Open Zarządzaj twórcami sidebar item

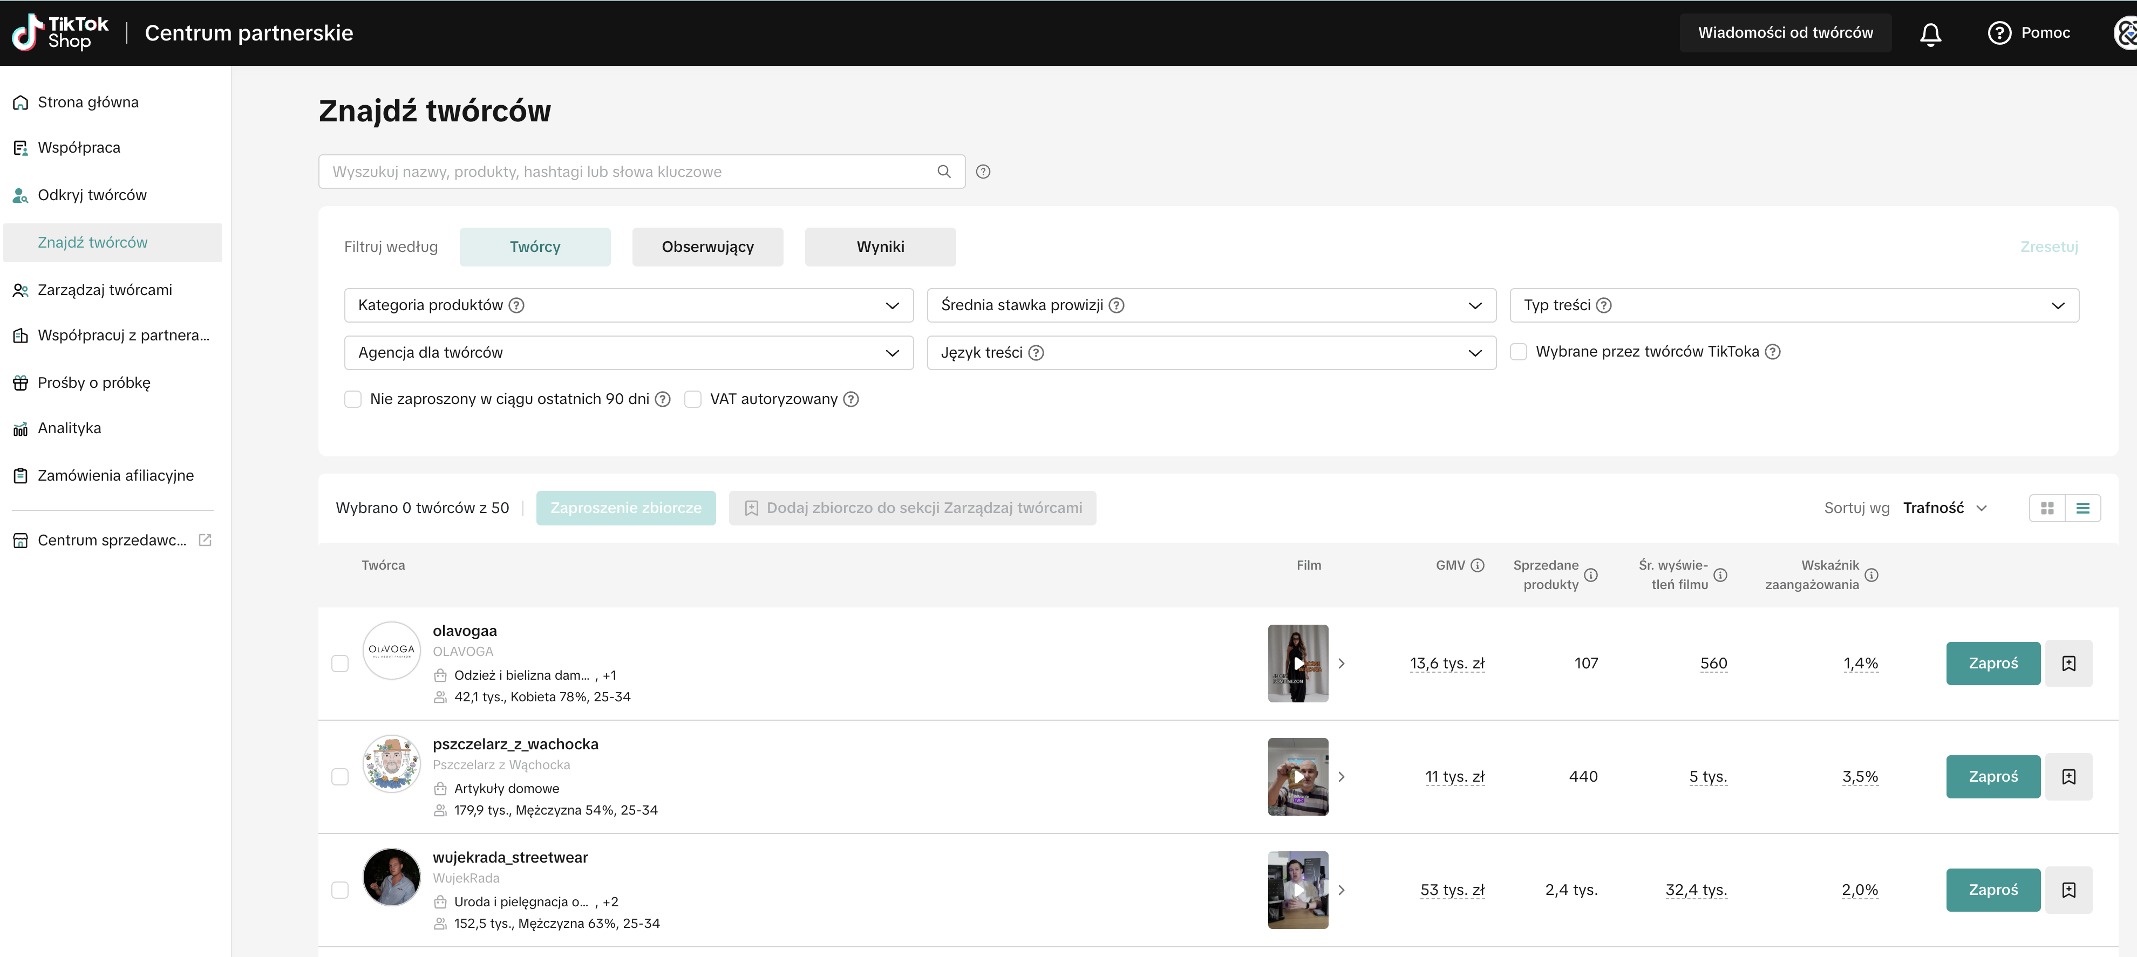coord(105,290)
